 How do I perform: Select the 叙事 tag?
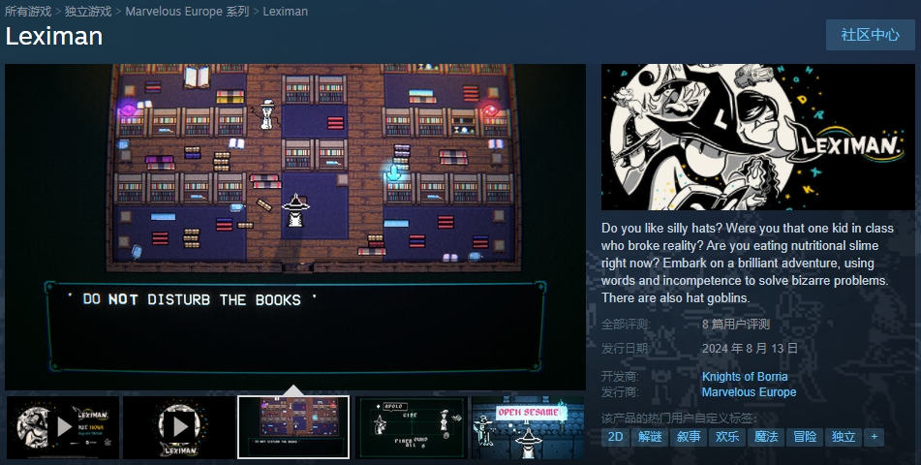click(689, 437)
